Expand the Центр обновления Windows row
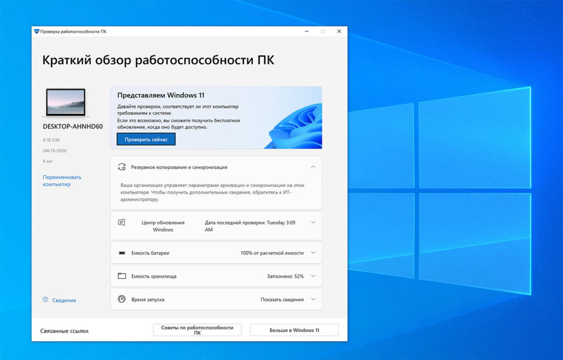This screenshot has height=360, width=563. tap(313, 222)
